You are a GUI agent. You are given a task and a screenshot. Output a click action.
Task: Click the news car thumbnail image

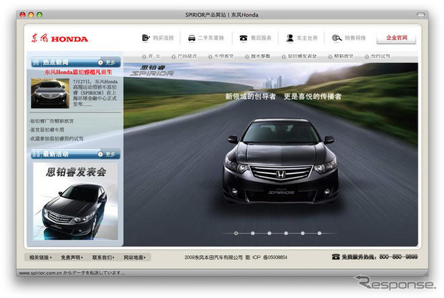pos(50,94)
